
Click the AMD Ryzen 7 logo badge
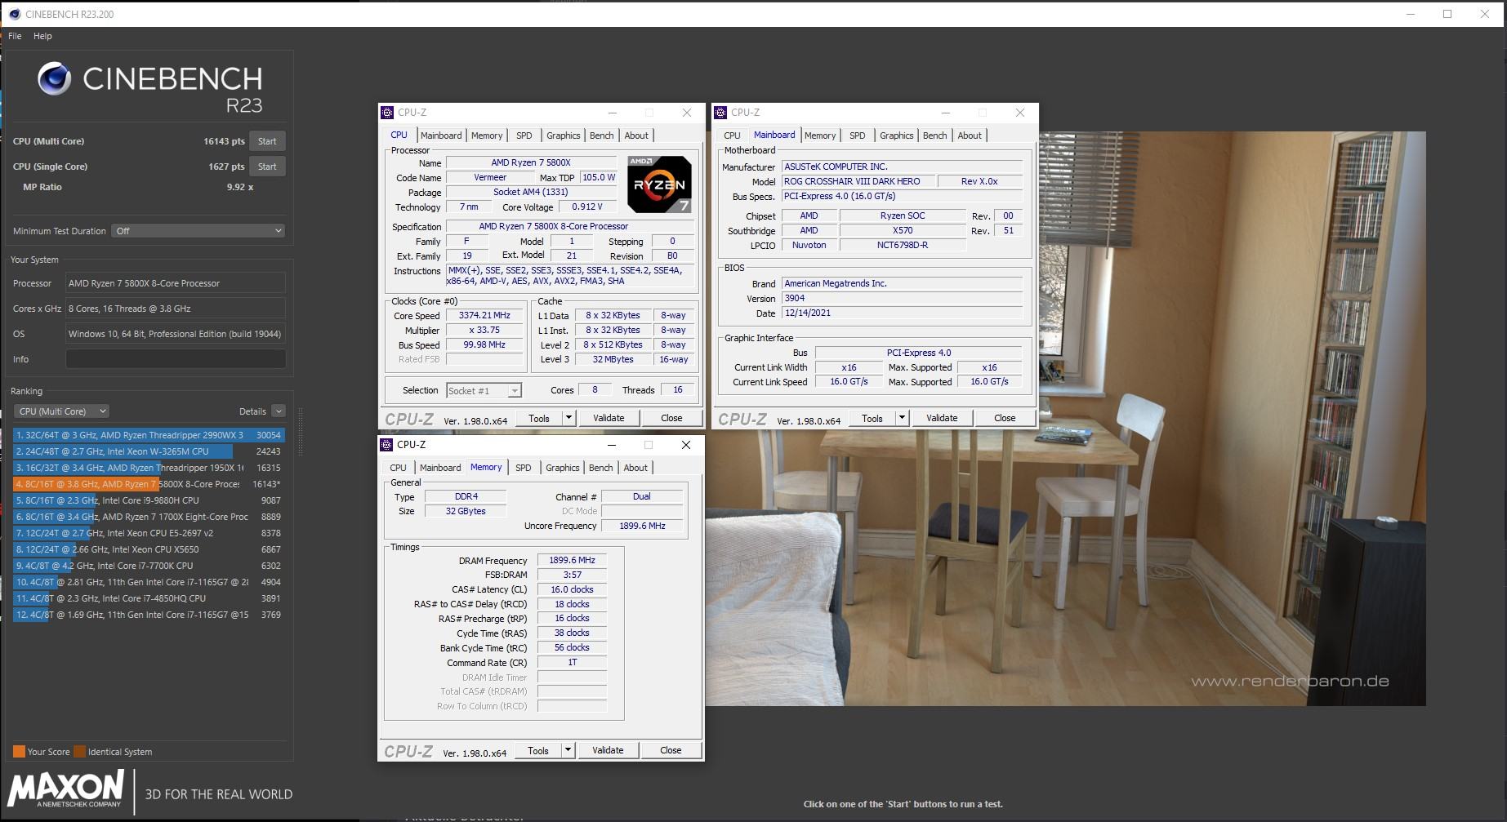pyautogui.click(x=659, y=184)
